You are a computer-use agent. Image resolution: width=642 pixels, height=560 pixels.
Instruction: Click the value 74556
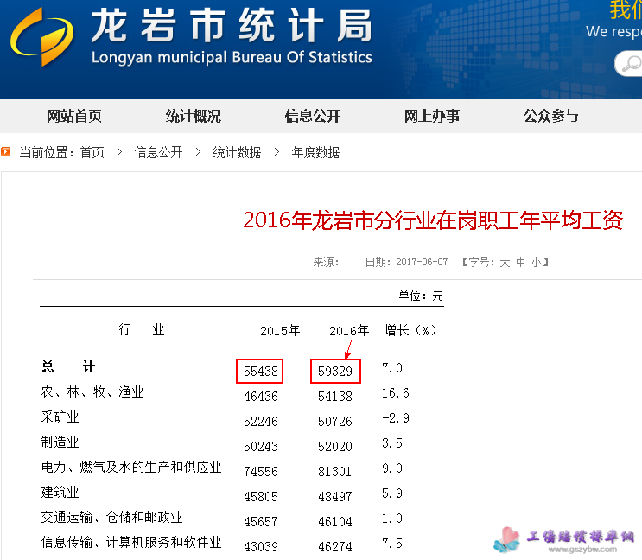click(260, 472)
